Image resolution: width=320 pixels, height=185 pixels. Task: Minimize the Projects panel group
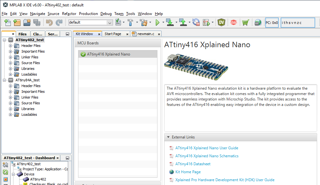click(x=67, y=34)
